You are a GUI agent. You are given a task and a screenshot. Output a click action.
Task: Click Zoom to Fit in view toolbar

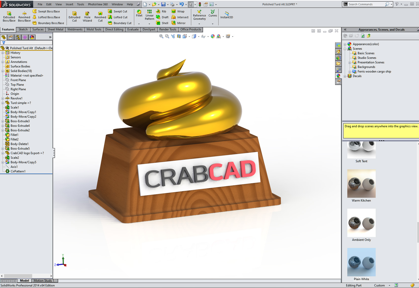(161, 36)
